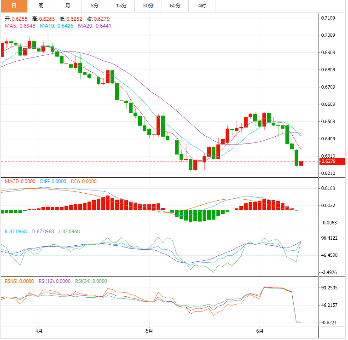
Task: Click the 开:0.6255 open price value
Action: 16,19
